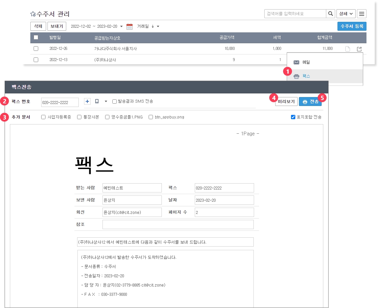379x308 pixels.
Task: Click the 수주서 등록 button
Action: [x=352, y=26]
